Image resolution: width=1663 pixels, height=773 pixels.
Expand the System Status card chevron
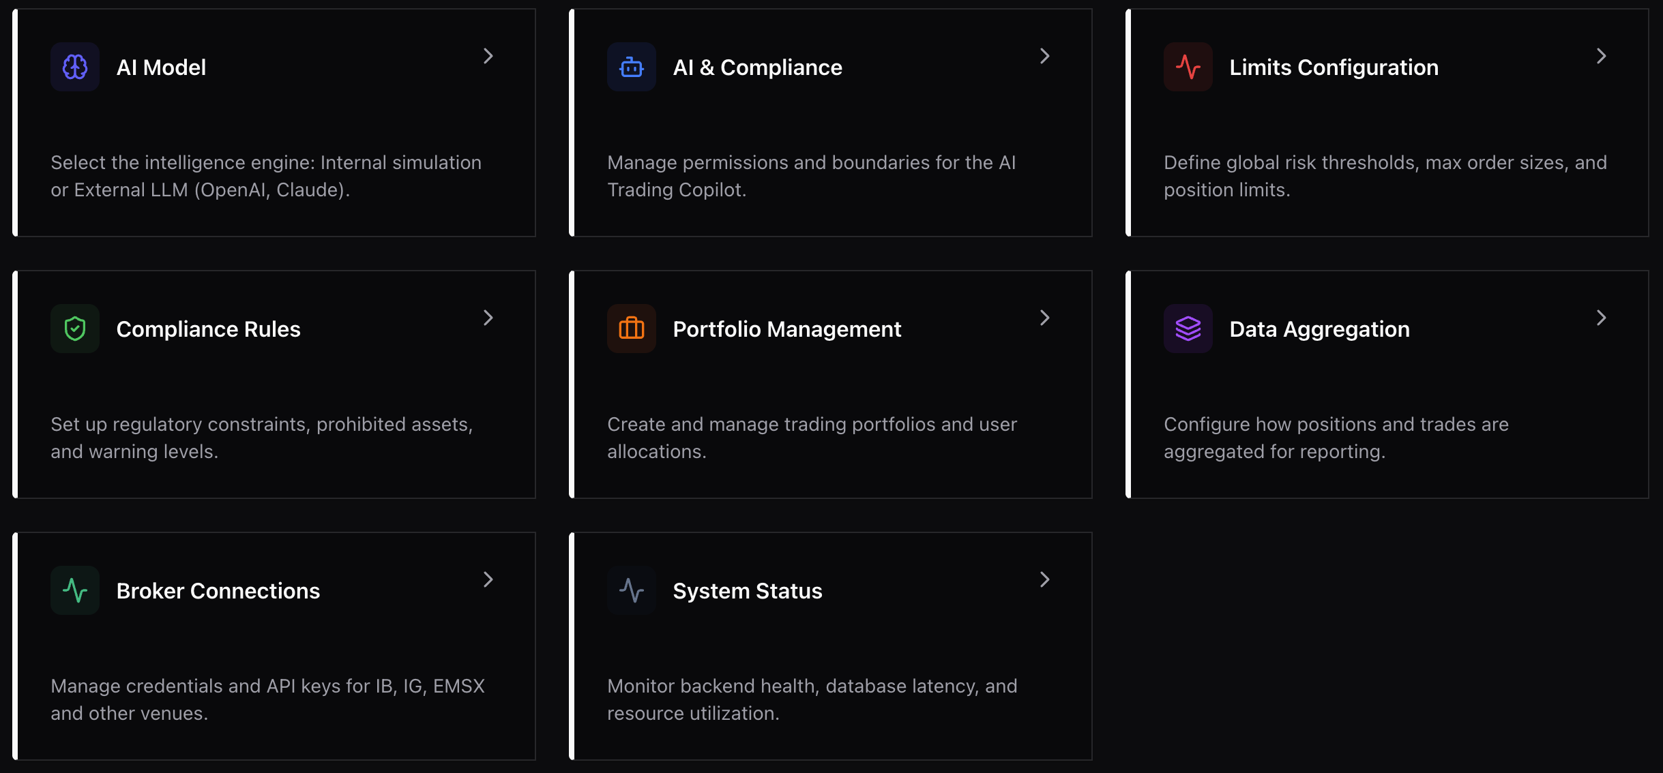1045,579
